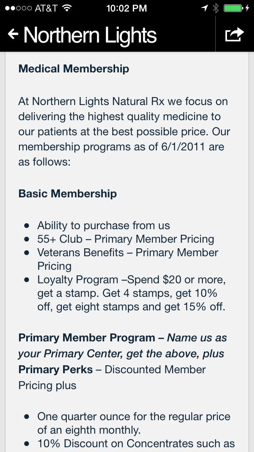Tap the "One quarter ounce" bullet item

(133, 423)
